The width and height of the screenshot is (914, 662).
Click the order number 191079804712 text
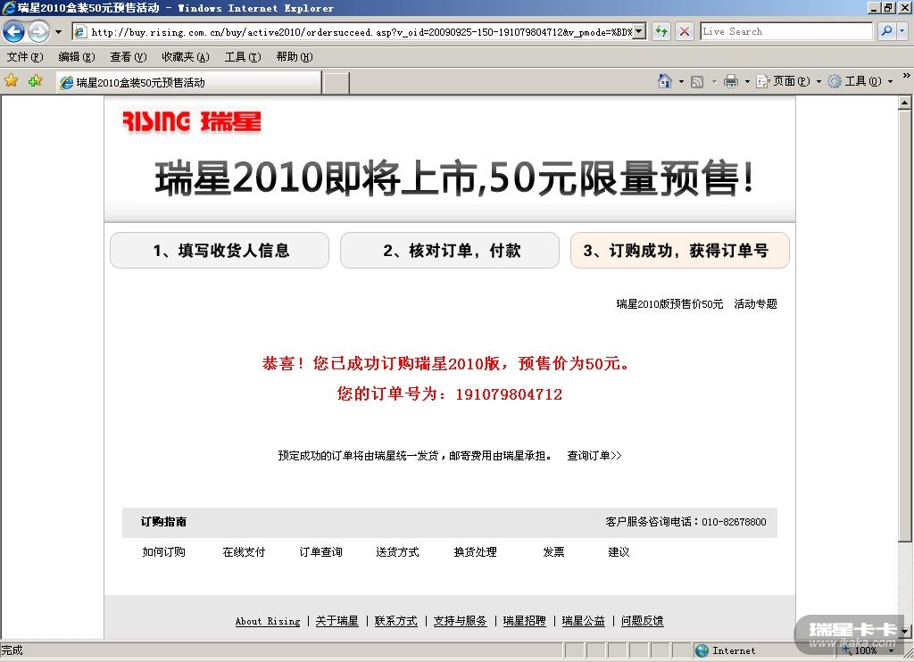click(x=509, y=394)
